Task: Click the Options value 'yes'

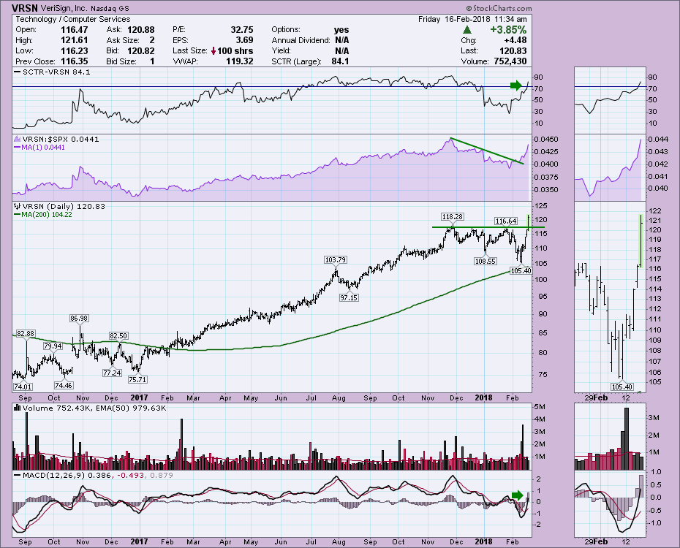Action: point(341,30)
